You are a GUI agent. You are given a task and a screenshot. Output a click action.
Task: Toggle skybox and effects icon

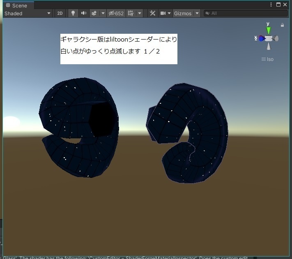point(94,14)
